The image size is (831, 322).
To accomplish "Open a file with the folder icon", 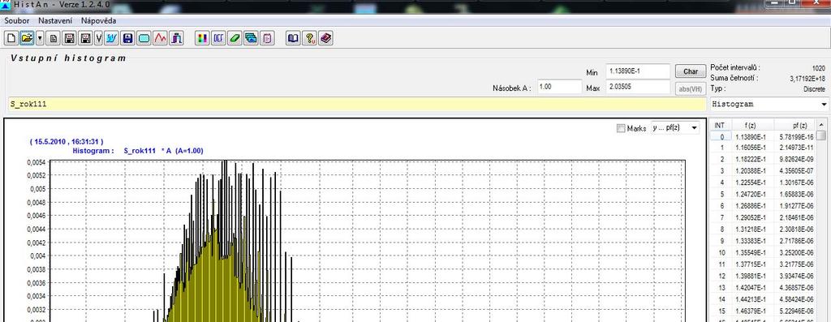I will coord(27,38).
